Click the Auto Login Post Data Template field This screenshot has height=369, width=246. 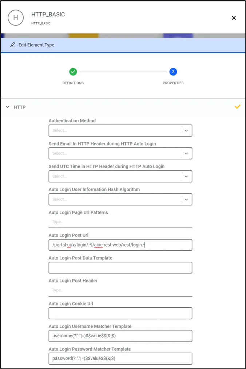click(x=120, y=268)
